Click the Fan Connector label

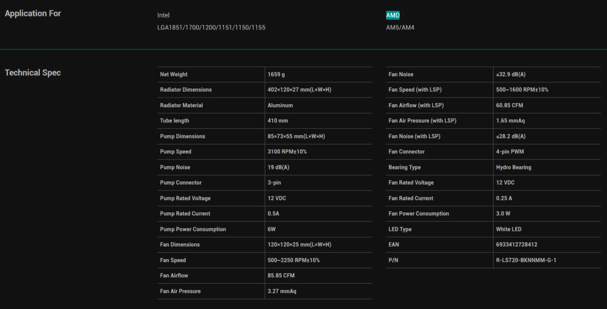[x=407, y=152]
